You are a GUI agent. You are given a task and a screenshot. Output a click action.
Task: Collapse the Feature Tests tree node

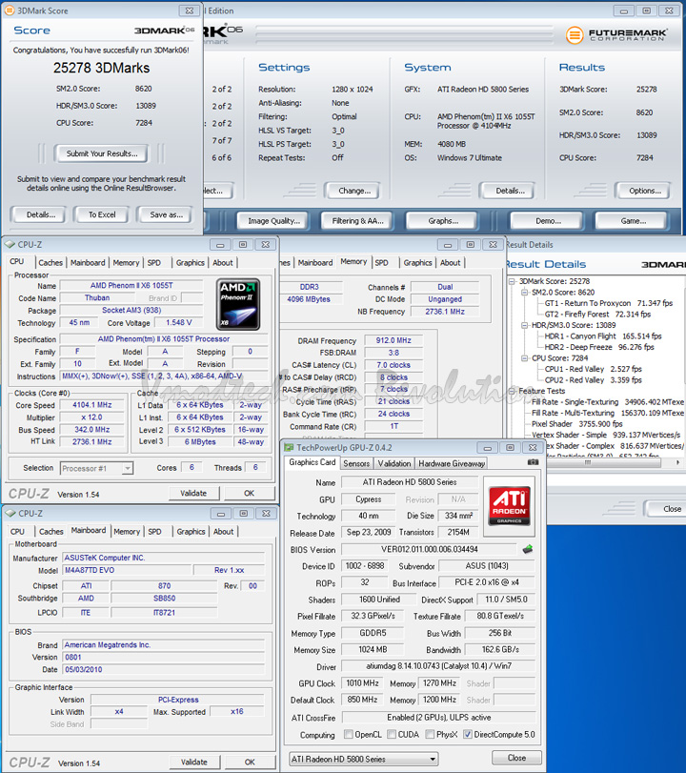(512, 391)
